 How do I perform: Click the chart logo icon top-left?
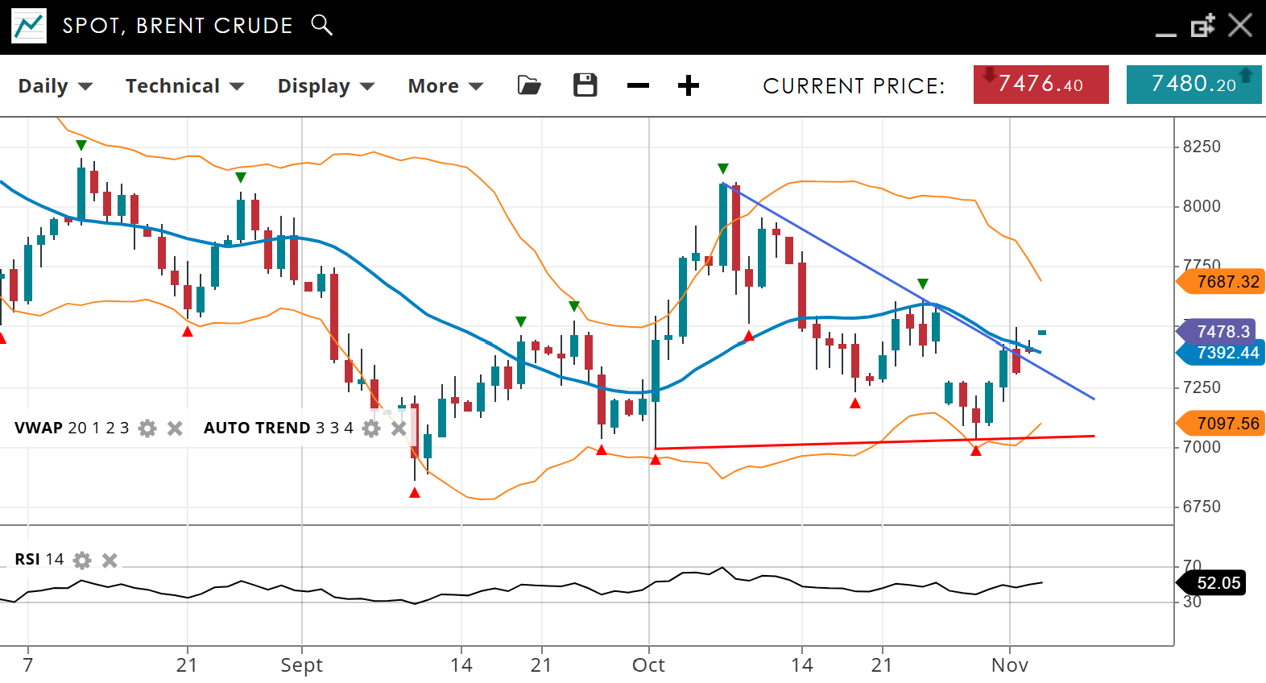tap(29, 26)
